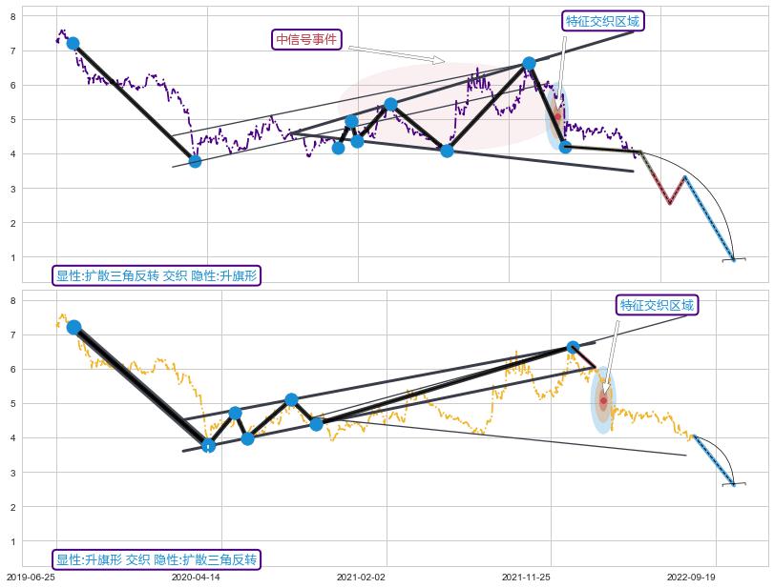Image resolution: width=774 pixels, height=588 pixels.
Task: Click the red forecast segment in top chart
Action: click(657, 179)
